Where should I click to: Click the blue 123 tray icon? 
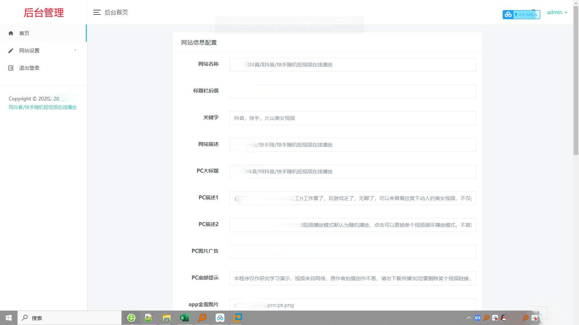click(478, 318)
